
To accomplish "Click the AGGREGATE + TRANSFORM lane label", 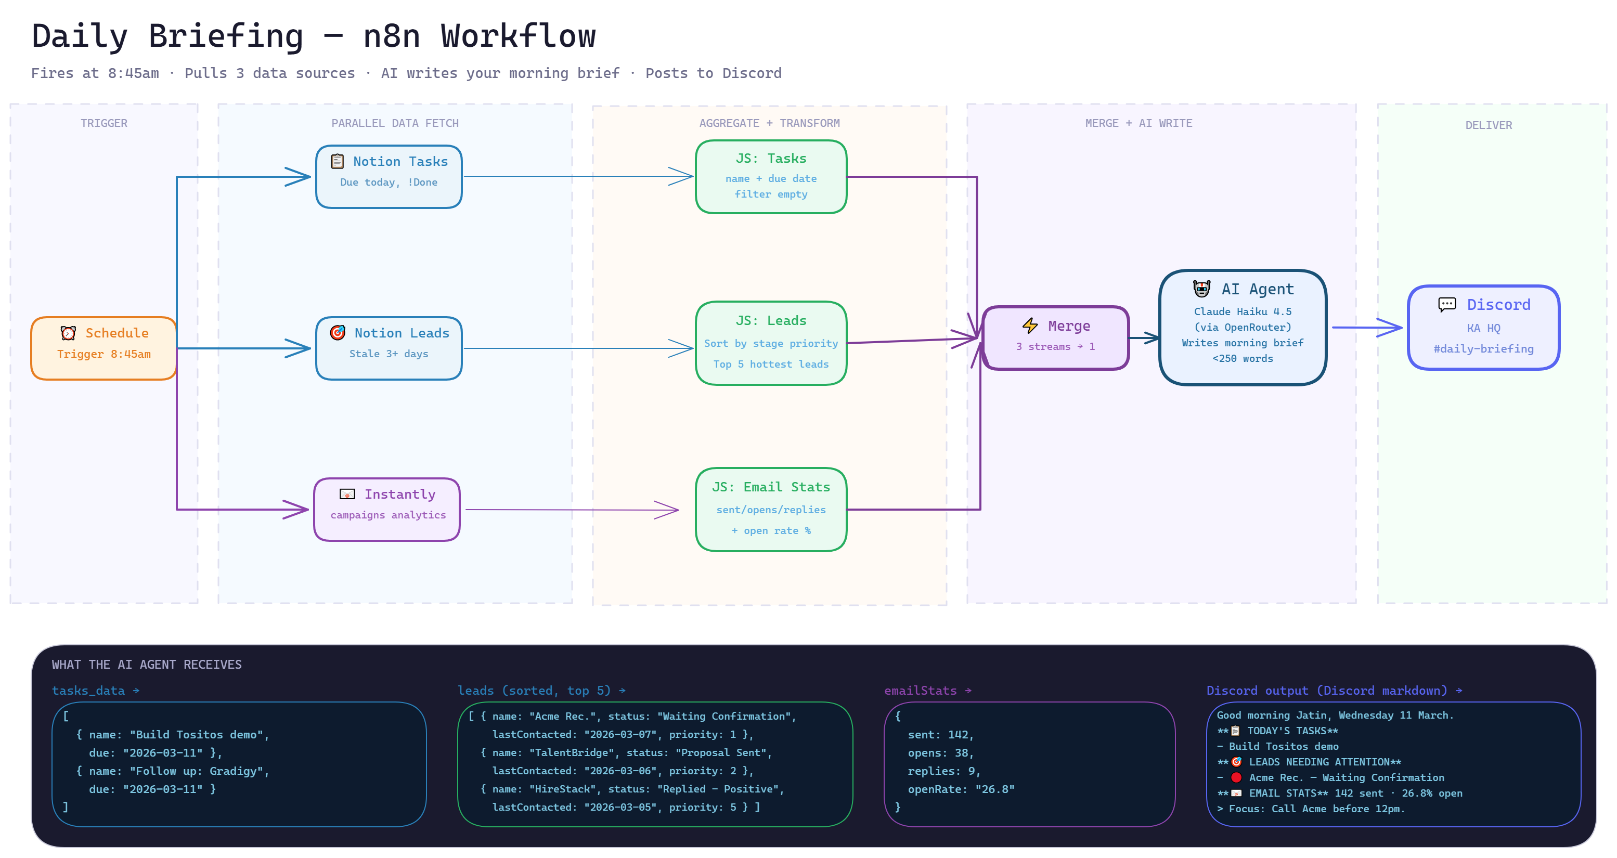I will (770, 123).
